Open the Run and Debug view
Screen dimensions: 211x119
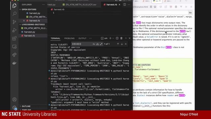click(x=15, y=30)
